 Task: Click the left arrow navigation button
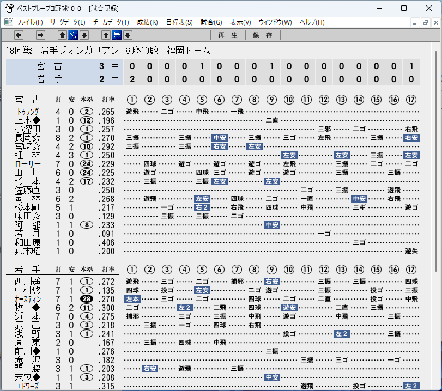[19, 35]
